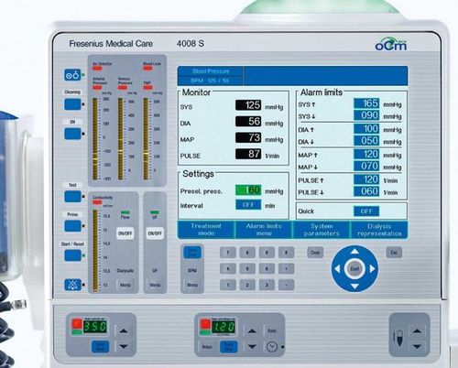Click the blue key under SN label
Image resolution: width=458 pixels, height=368 pixels.
(x=72, y=134)
